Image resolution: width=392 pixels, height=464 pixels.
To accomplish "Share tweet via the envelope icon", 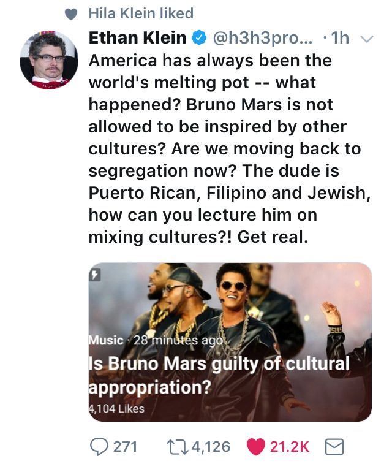I will [x=334, y=447].
